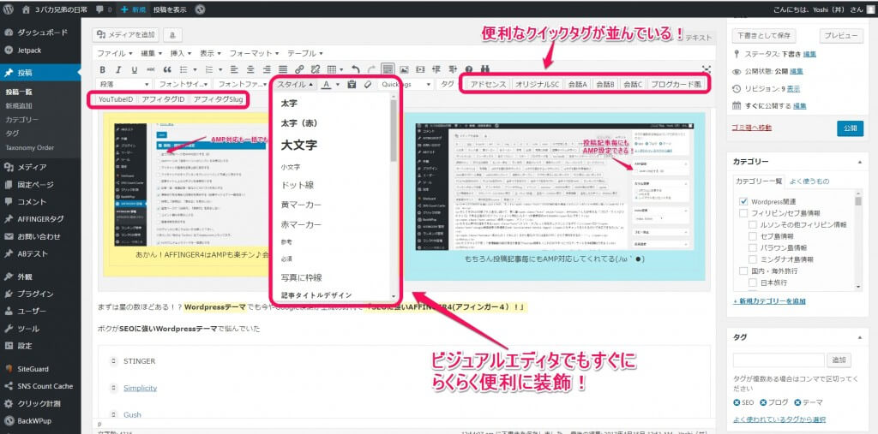878x434 pixels.
Task: Choose 黄マーカー from the style list
Action: [x=301, y=205]
